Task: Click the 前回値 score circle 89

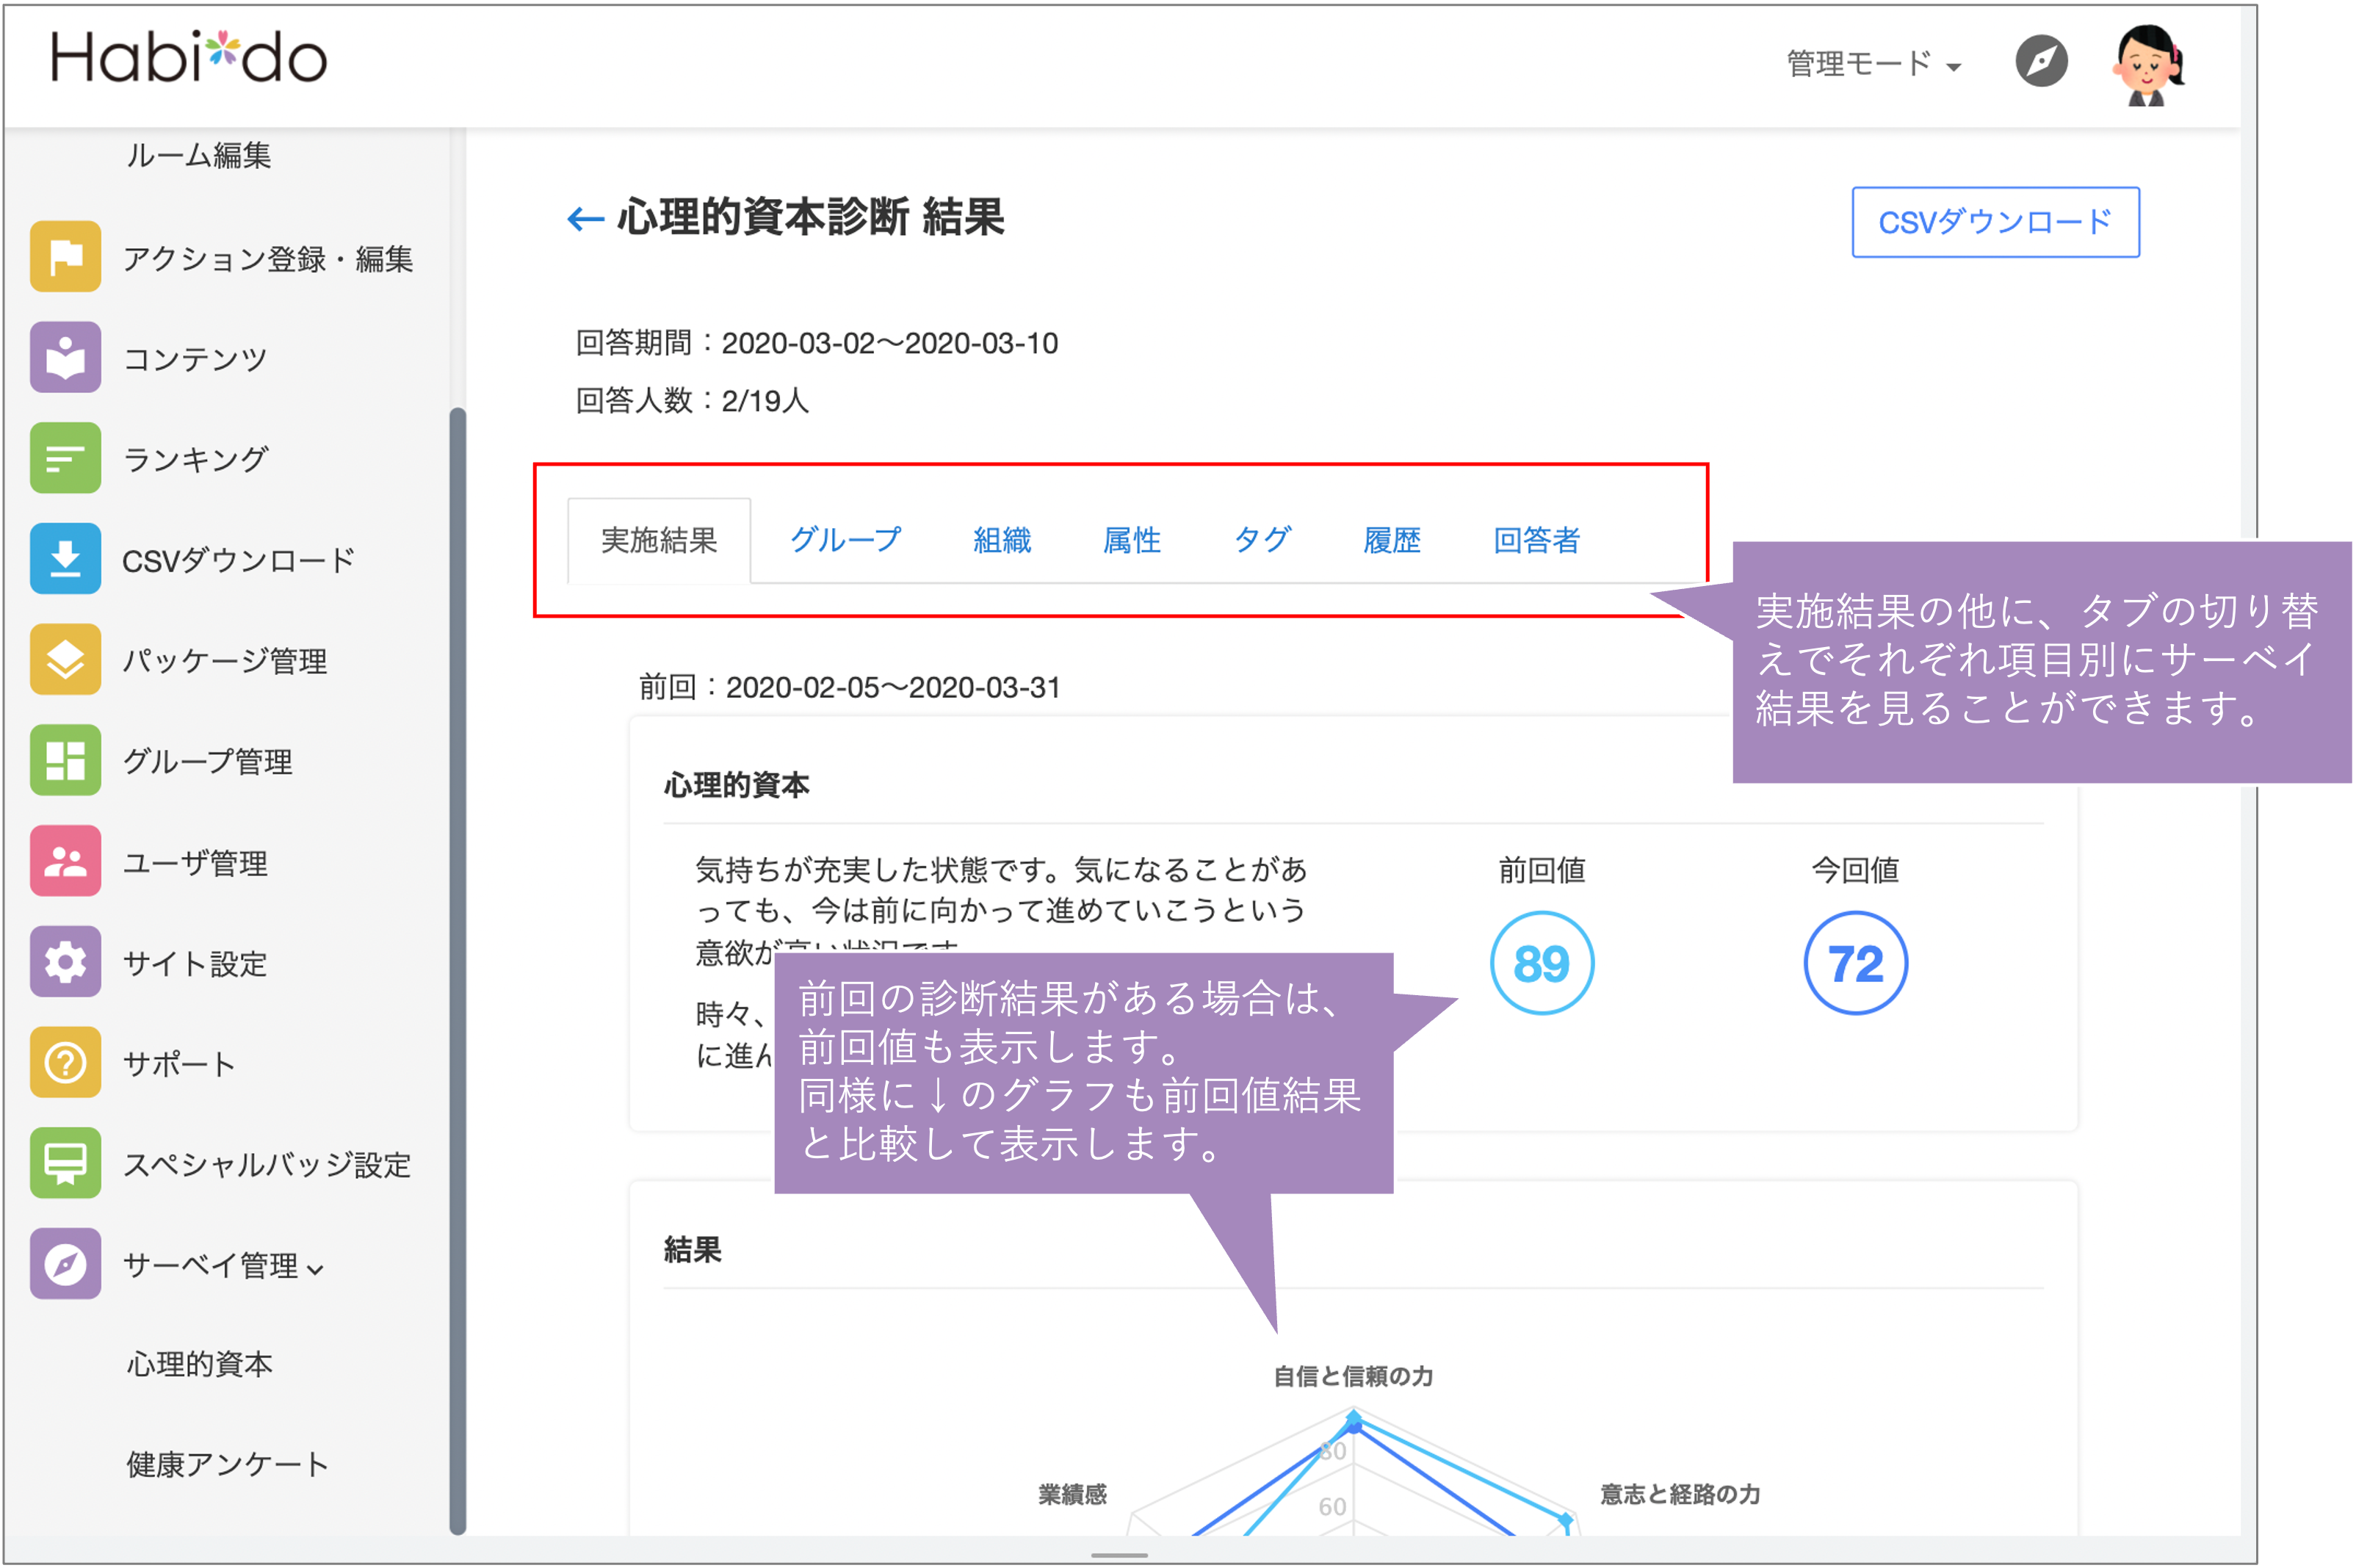Action: pyautogui.click(x=1541, y=963)
